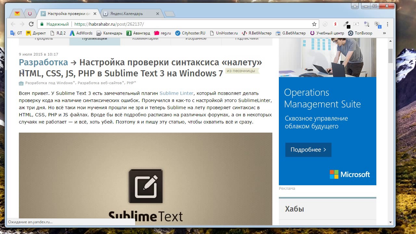
Task: Click the circular clock extension icon
Action: [x=367, y=24]
